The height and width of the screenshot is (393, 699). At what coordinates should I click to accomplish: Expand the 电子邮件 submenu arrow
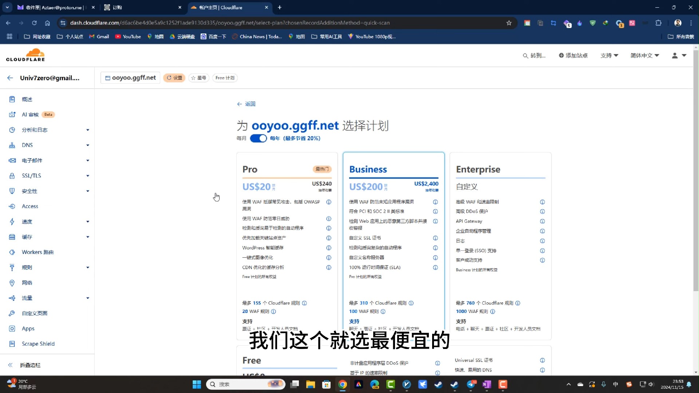(x=88, y=160)
